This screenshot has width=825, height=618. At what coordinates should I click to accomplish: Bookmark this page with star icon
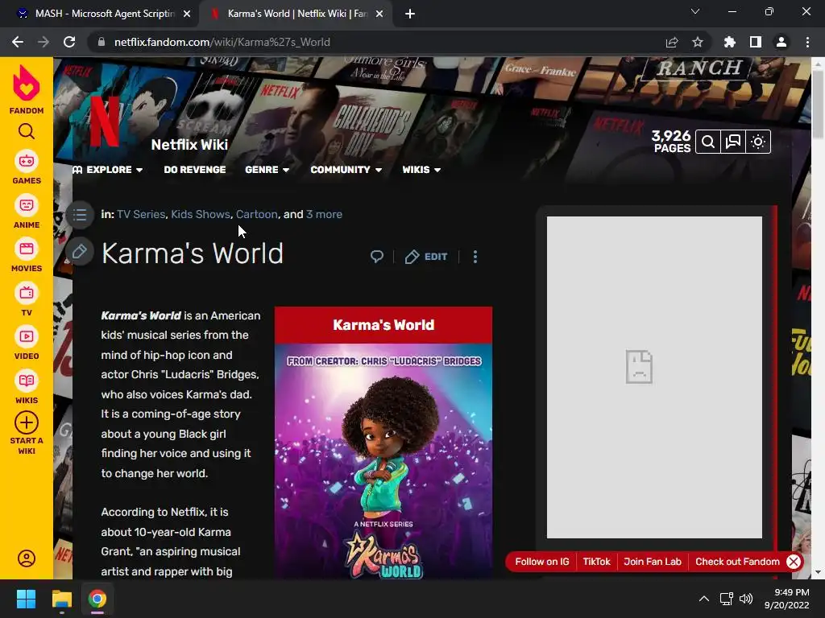(x=698, y=42)
